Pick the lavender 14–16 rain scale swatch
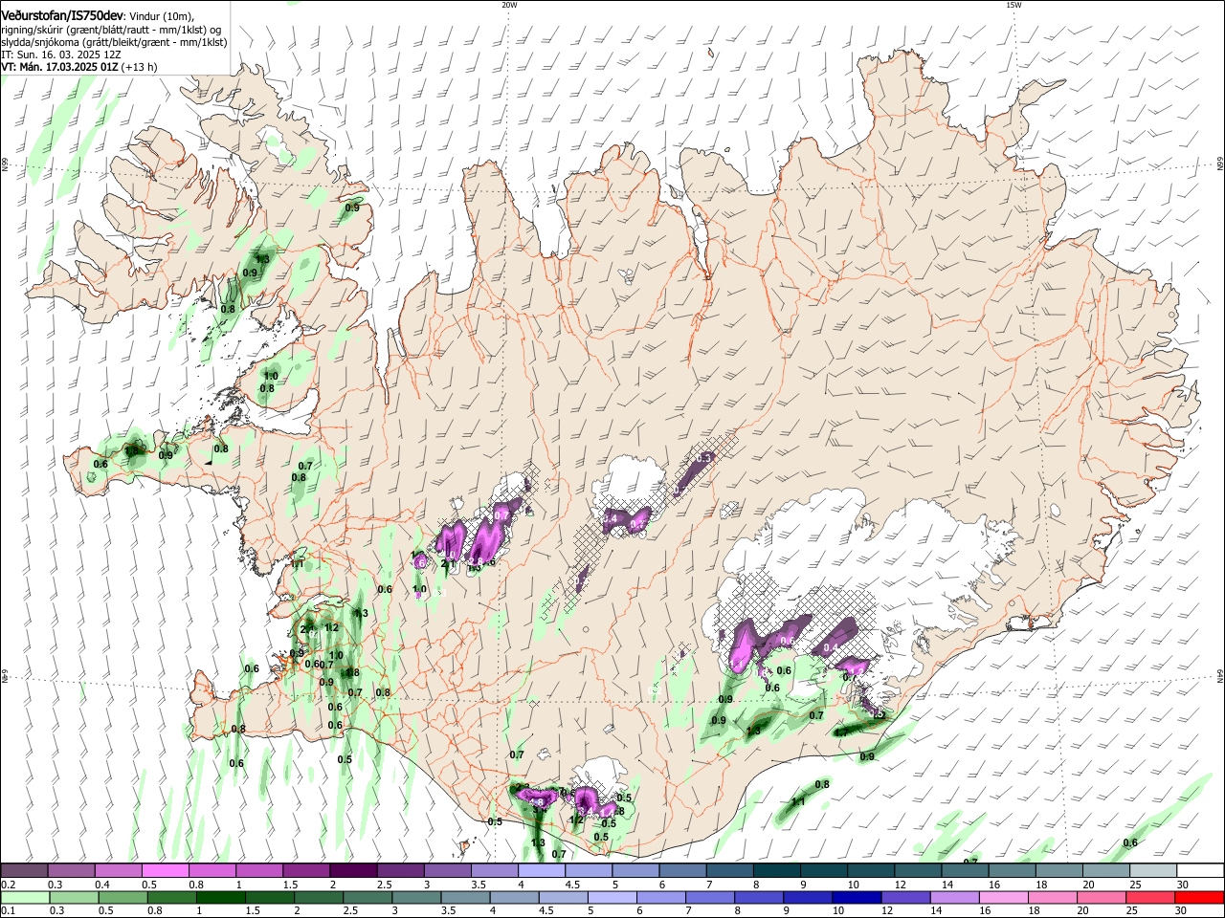Screen dimensions: 1225x918 [954, 897]
